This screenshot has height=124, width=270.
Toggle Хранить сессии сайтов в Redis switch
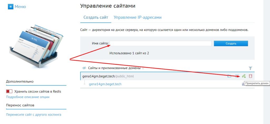click(9, 92)
